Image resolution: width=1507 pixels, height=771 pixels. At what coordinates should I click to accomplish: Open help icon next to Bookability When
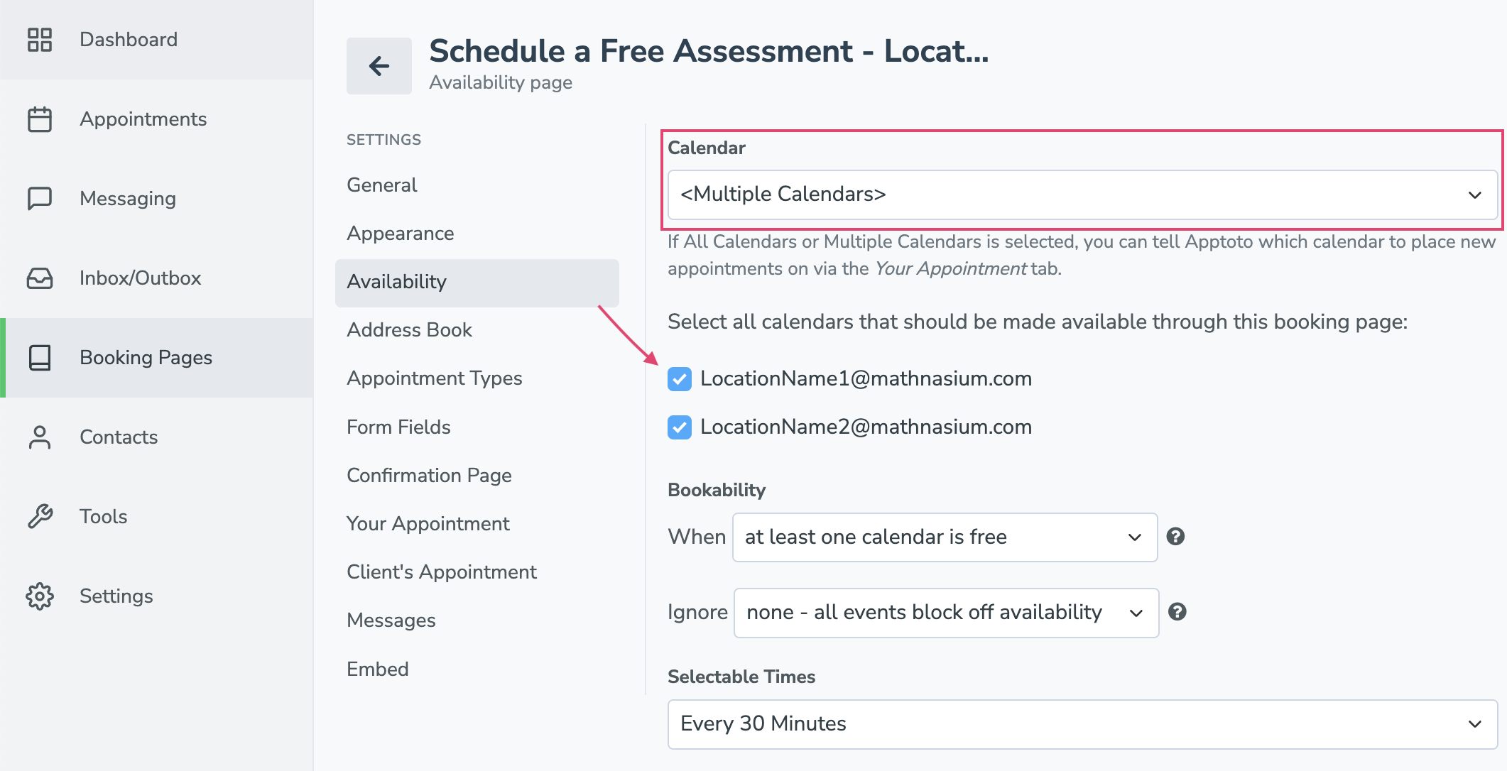click(x=1176, y=537)
